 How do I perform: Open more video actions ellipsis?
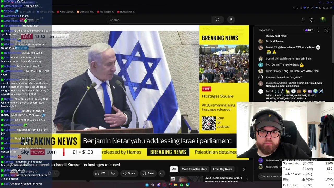tap(162, 173)
